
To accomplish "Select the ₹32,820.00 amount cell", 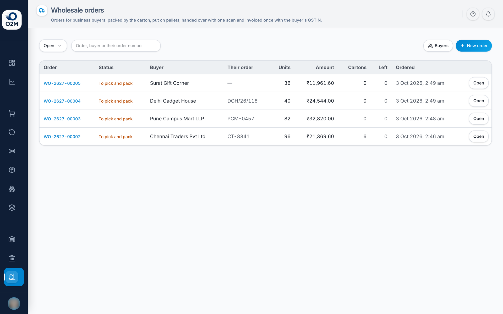I will pos(320,119).
